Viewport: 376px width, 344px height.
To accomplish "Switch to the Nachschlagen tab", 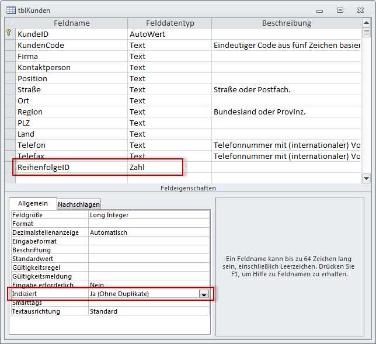I will pos(79,204).
